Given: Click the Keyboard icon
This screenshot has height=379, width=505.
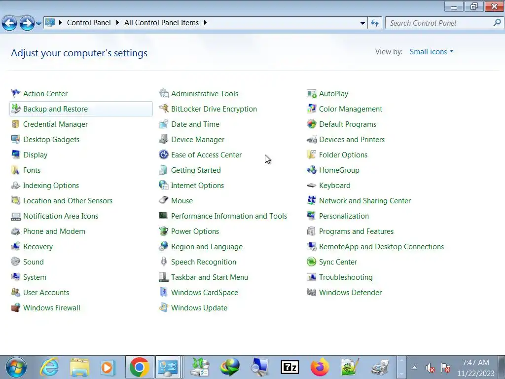Looking at the screenshot, I should pyautogui.click(x=312, y=186).
